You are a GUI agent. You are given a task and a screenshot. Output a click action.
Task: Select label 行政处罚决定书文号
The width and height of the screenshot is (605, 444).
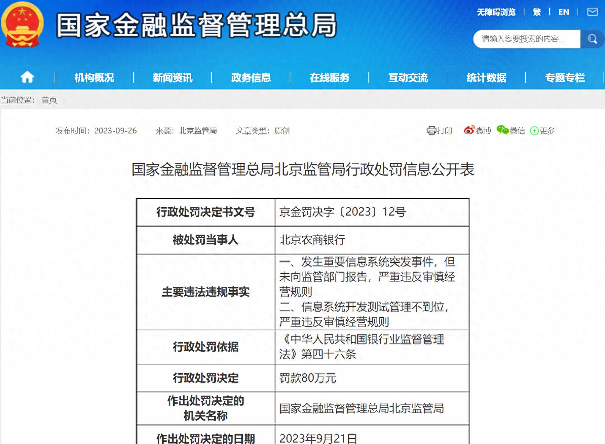coord(205,212)
